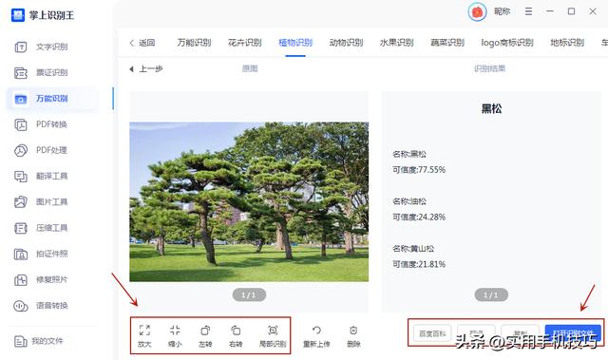Click the pine tree preview image
The height and width of the screenshot is (360, 608).
pos(249,201)
